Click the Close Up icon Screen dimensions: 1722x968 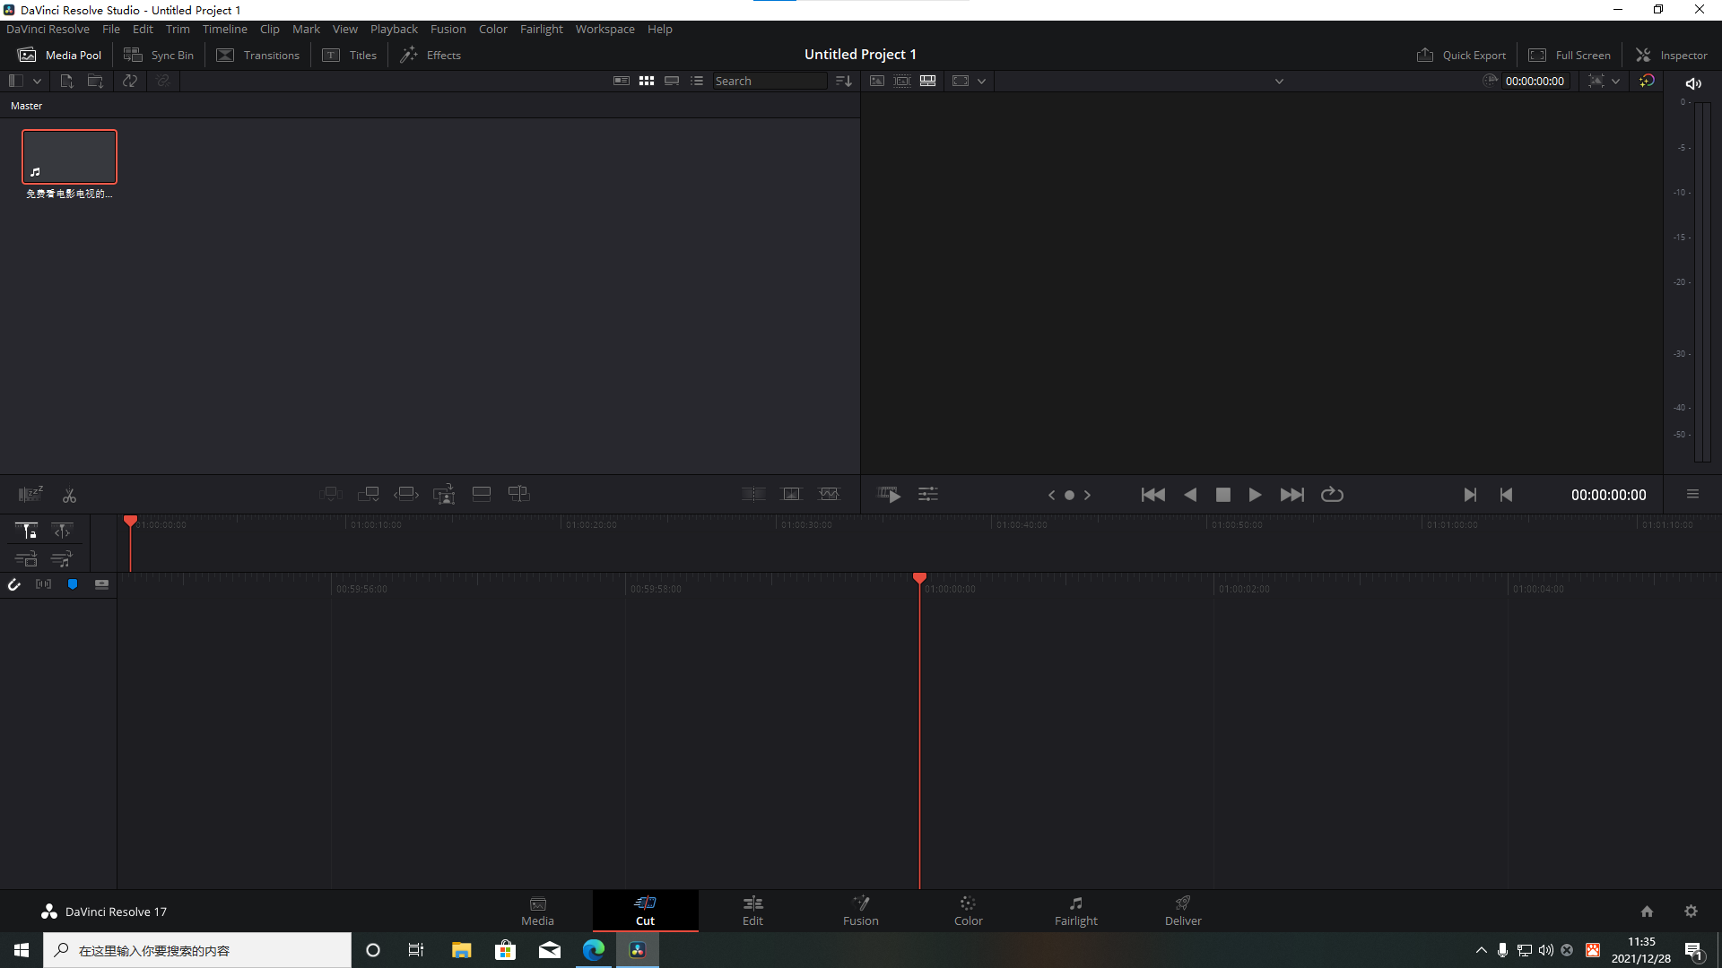point(444,494)
